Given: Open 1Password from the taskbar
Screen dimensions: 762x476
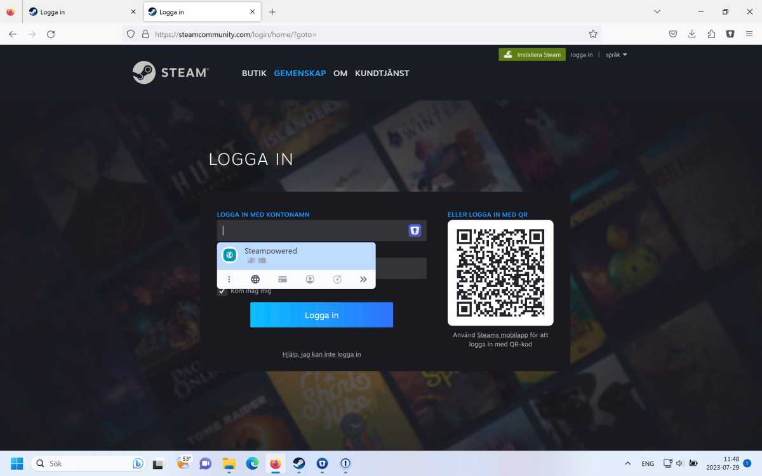Looking at the screenshot, I should pos(345,463).
